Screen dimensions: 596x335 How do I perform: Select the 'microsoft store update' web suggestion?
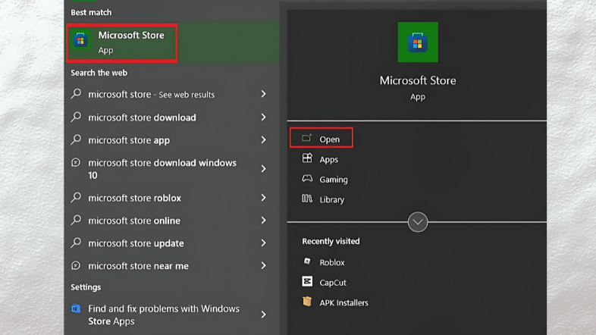tap(134, 243)
